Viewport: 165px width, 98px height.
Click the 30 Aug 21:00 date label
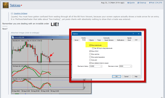point(55,91)
